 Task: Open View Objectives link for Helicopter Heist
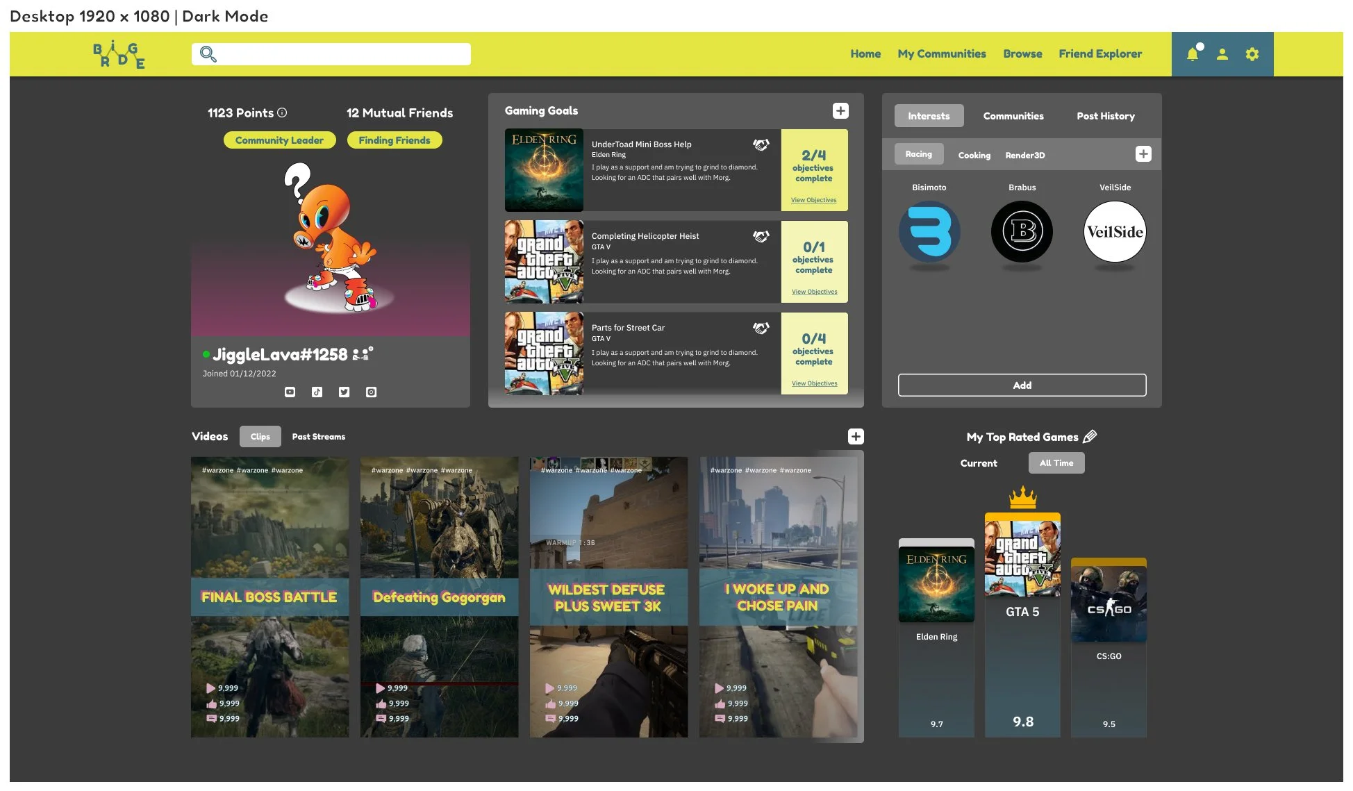814,292
